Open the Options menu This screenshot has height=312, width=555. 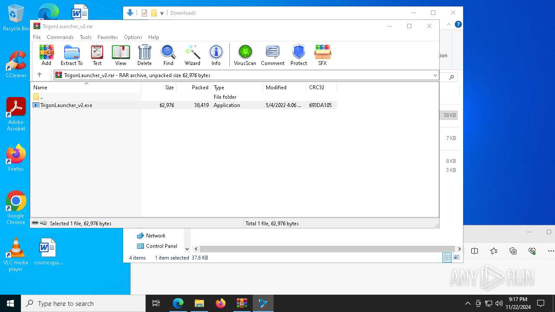[133, 37]
